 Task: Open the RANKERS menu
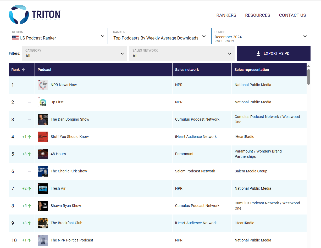226,15
